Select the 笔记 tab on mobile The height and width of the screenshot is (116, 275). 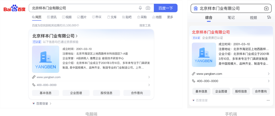point(231,18)
